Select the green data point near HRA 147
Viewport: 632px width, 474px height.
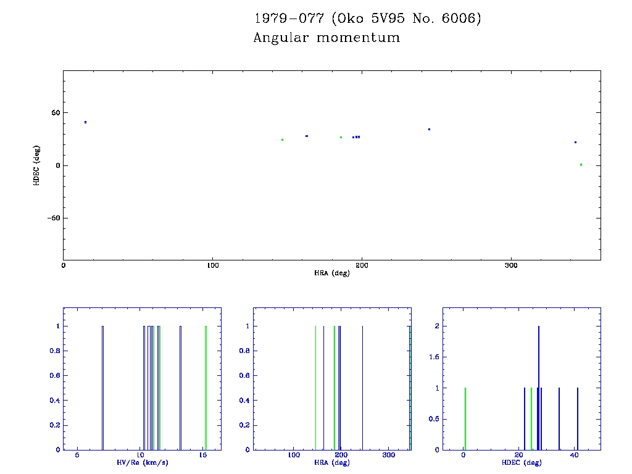(x=283, y=140)
